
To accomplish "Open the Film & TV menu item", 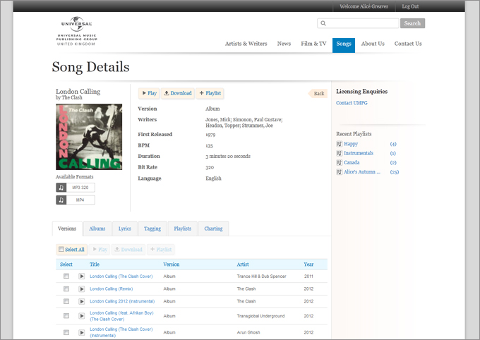I will point(313,44).
